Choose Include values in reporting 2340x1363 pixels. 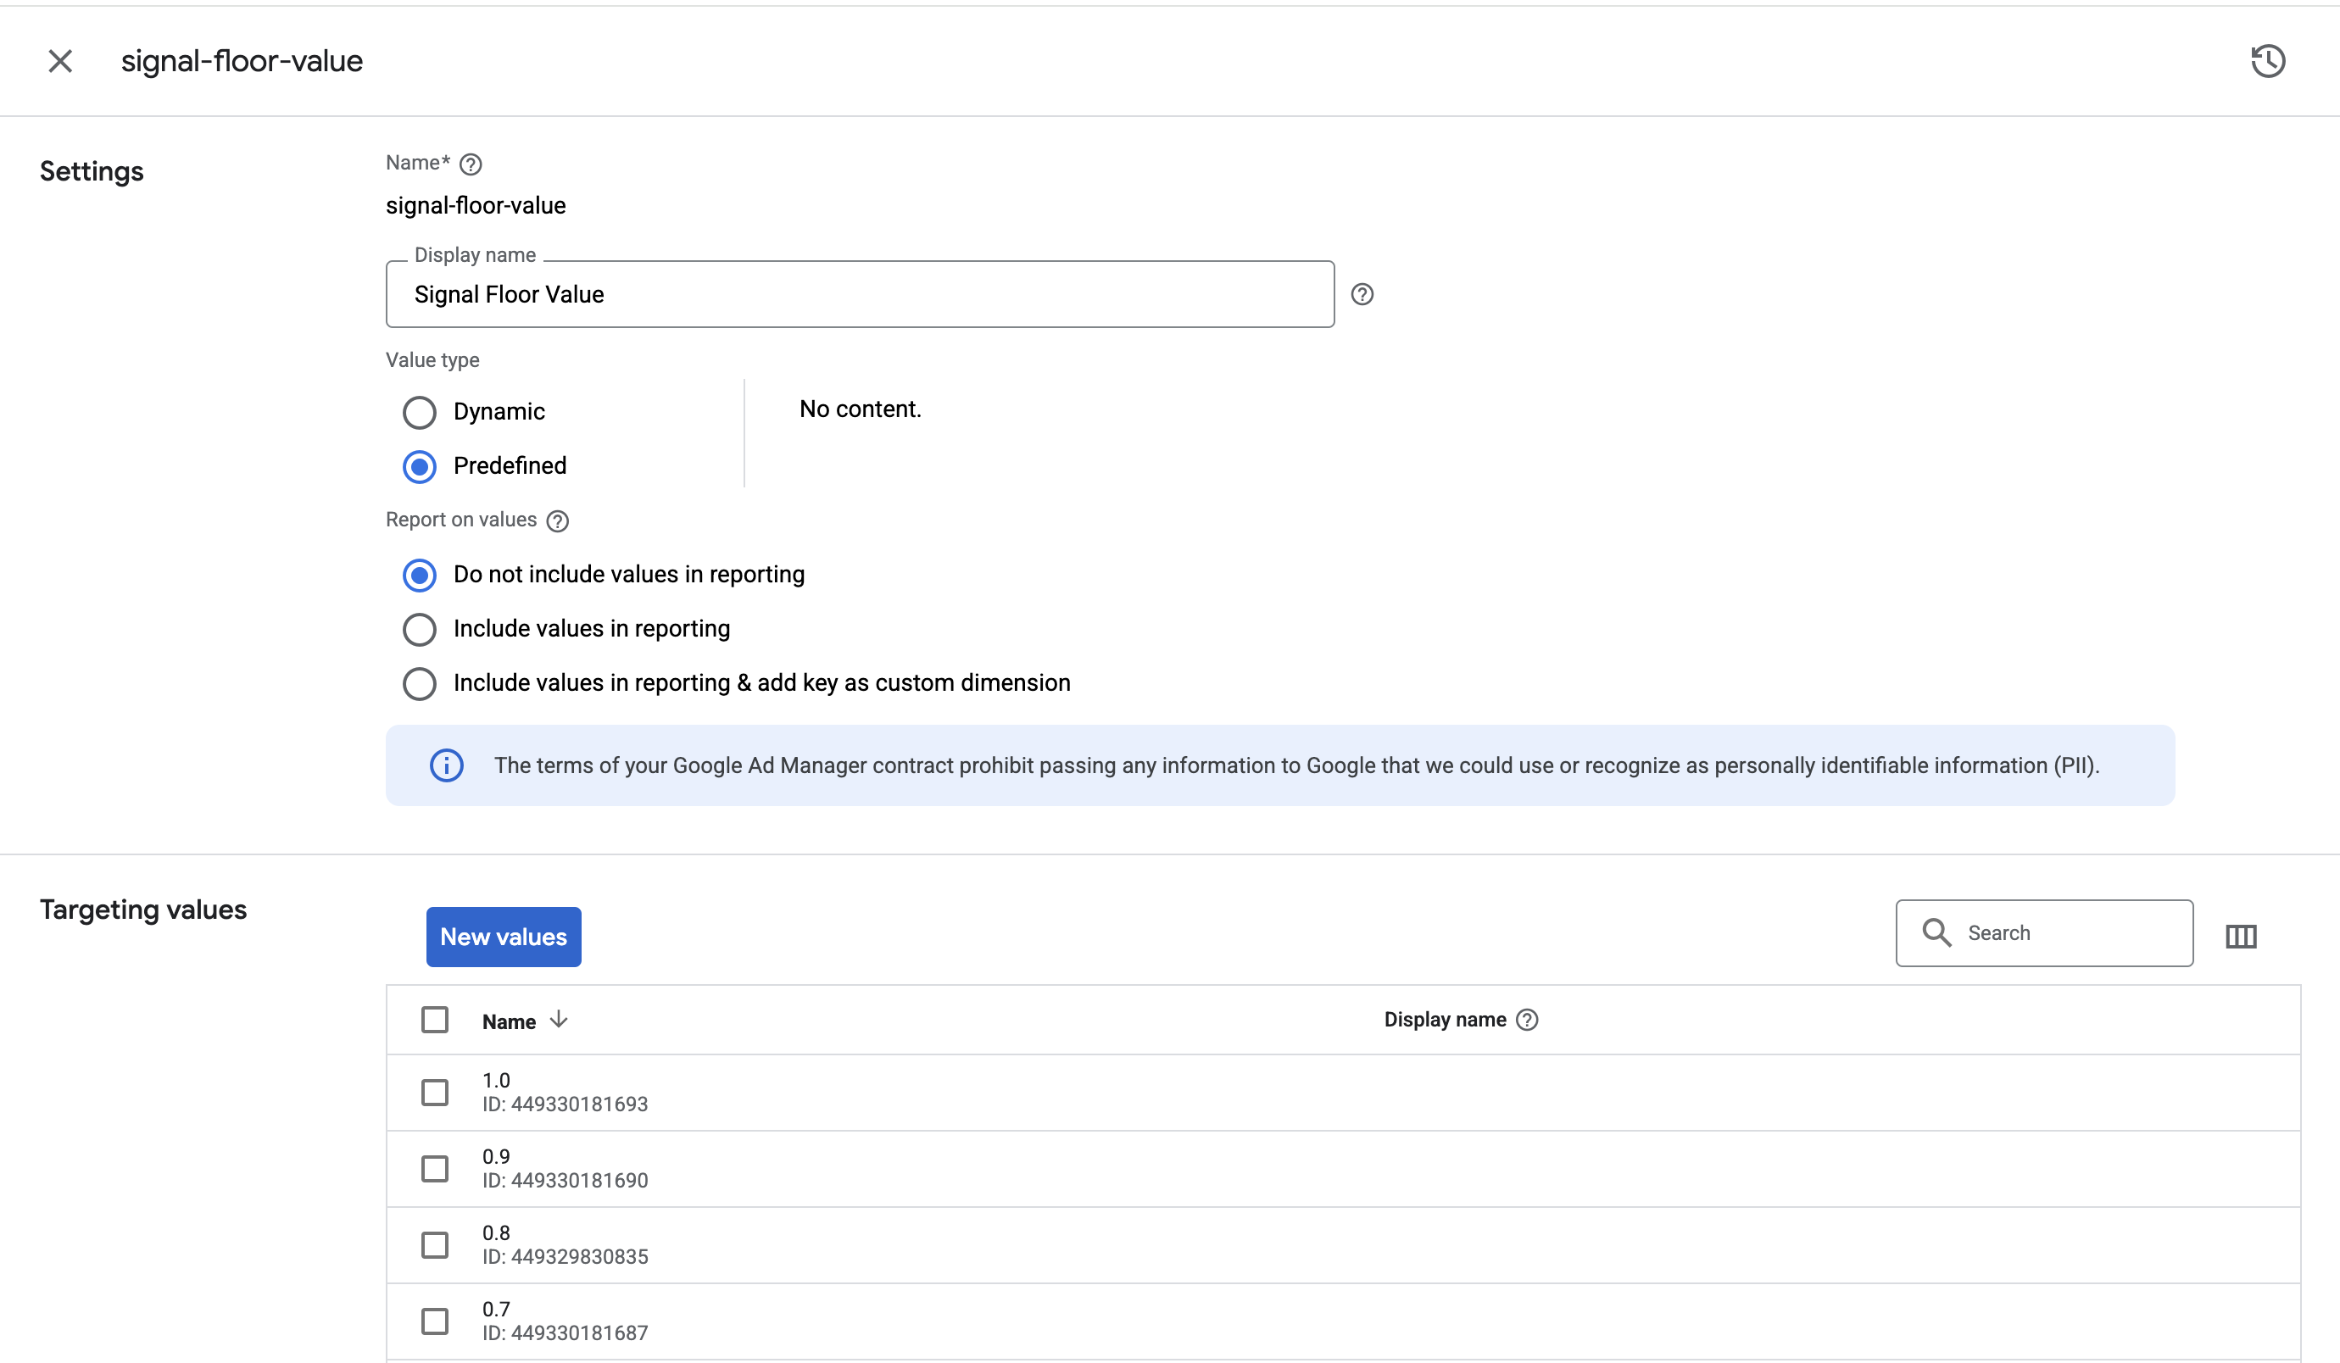click(x=420, y=630)
